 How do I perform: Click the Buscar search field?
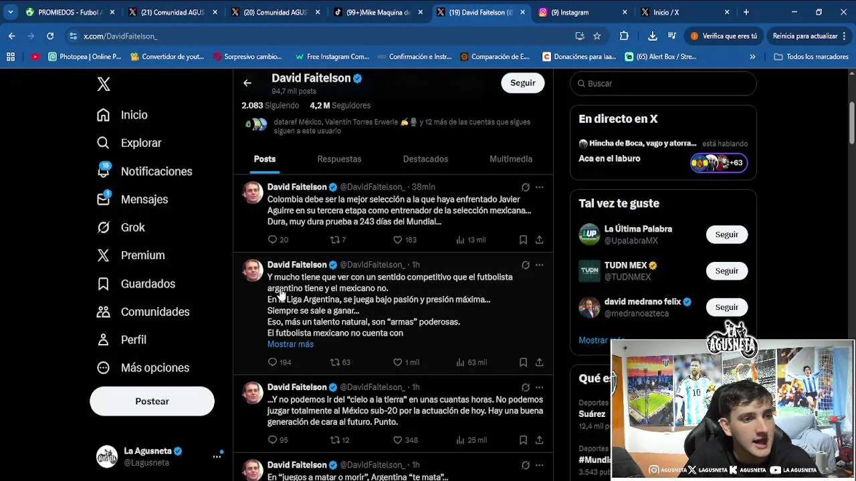[x=663, y=84]
